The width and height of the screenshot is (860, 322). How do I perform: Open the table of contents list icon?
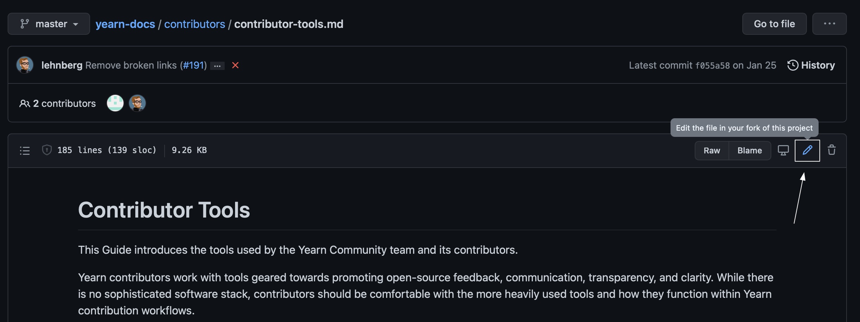(x=25, y=151)
